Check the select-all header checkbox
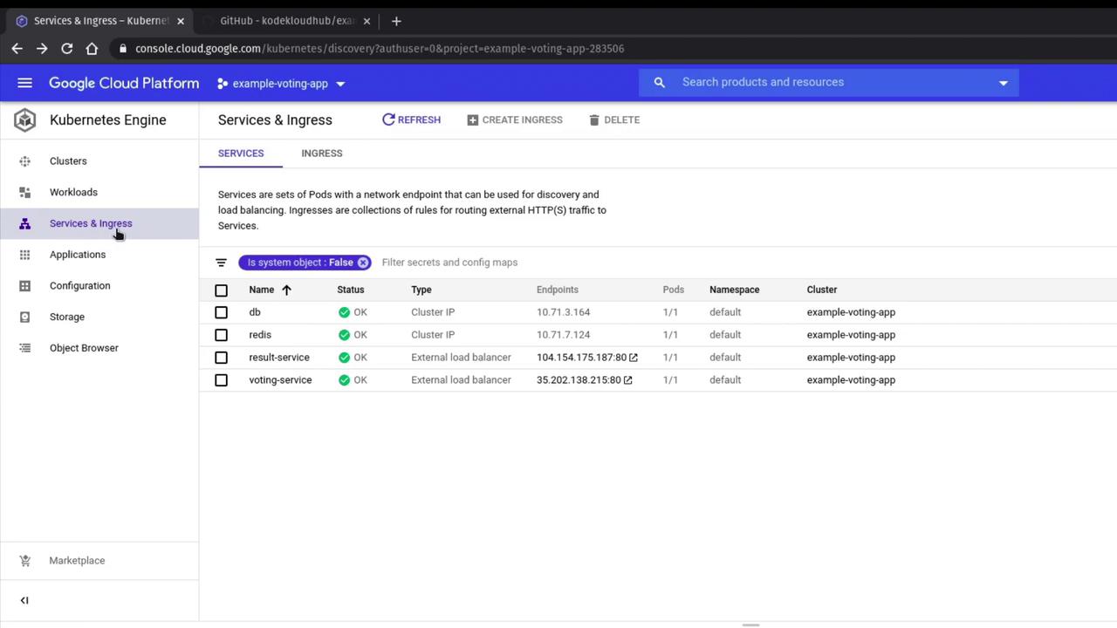Viewport: 1117px width, 628px height. coord(221,290)
